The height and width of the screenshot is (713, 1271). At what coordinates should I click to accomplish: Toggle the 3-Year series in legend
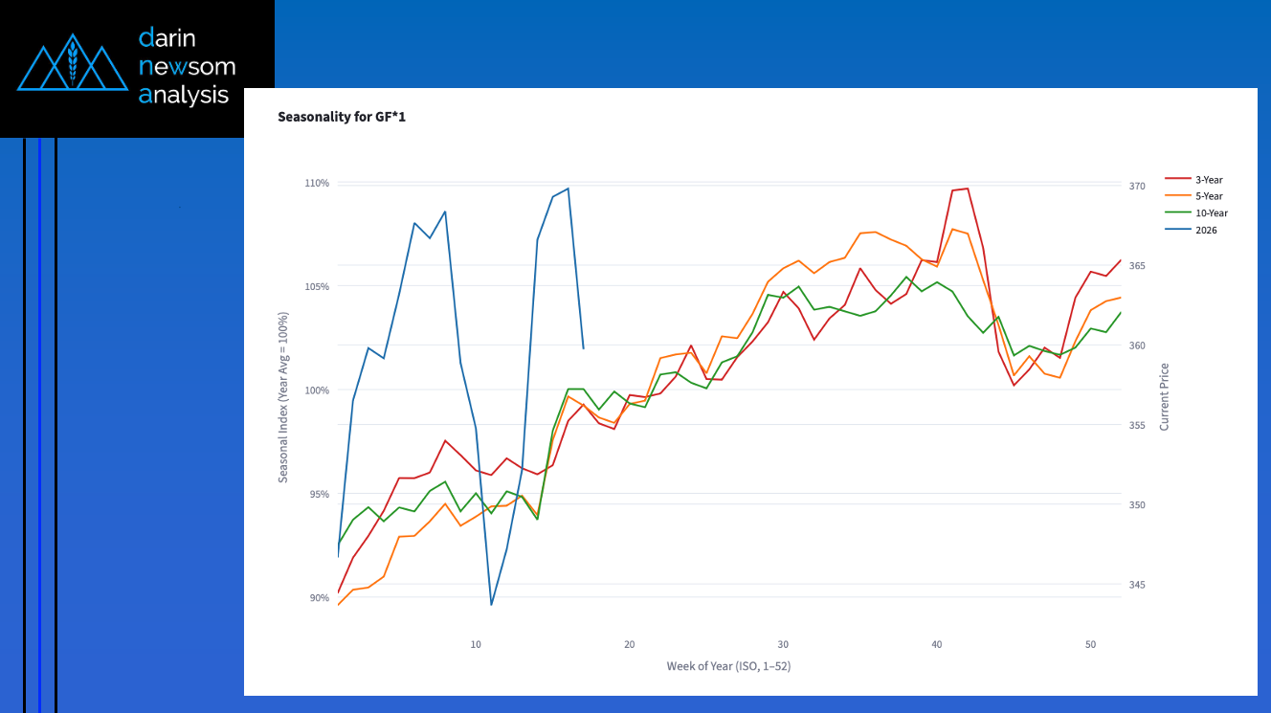coord(1209,179)
